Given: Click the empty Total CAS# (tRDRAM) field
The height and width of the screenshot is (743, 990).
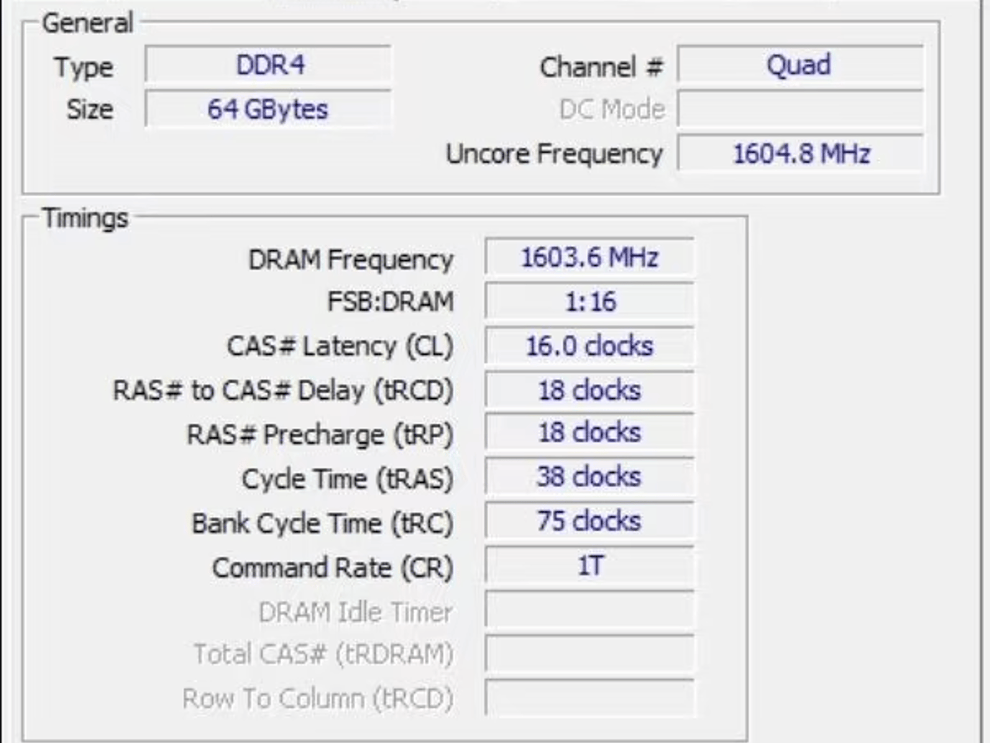Looking at the screenshot, I should 590,654.
